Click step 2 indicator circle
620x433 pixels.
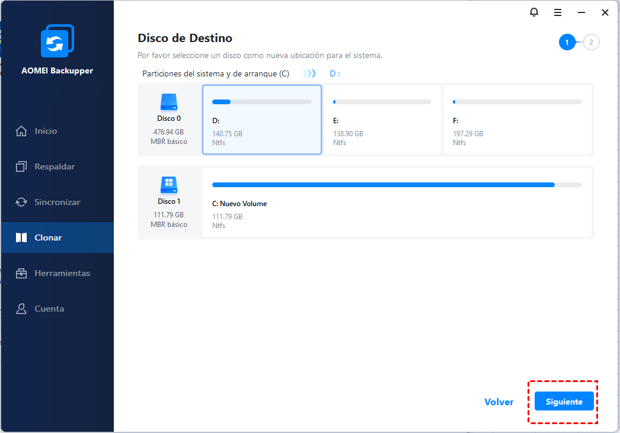pos(591,42)
